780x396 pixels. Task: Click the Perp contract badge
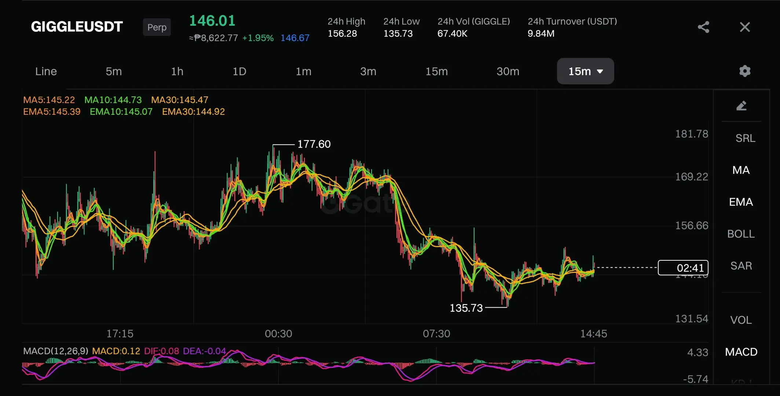click(157, 27)
